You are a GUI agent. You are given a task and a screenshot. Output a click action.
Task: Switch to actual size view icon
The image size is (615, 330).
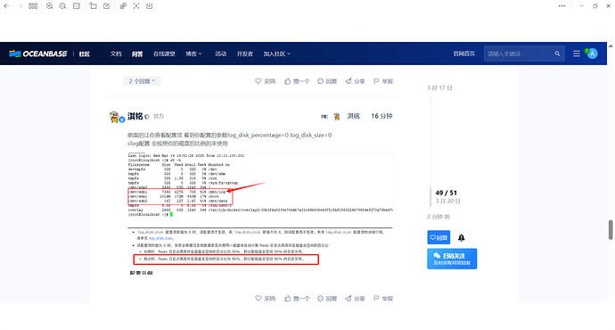click(77, 6)
